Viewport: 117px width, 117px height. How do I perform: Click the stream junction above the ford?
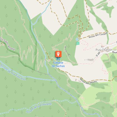click(x=32, y=25)
